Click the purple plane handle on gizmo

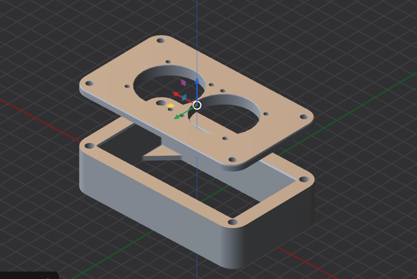(183, 83)
